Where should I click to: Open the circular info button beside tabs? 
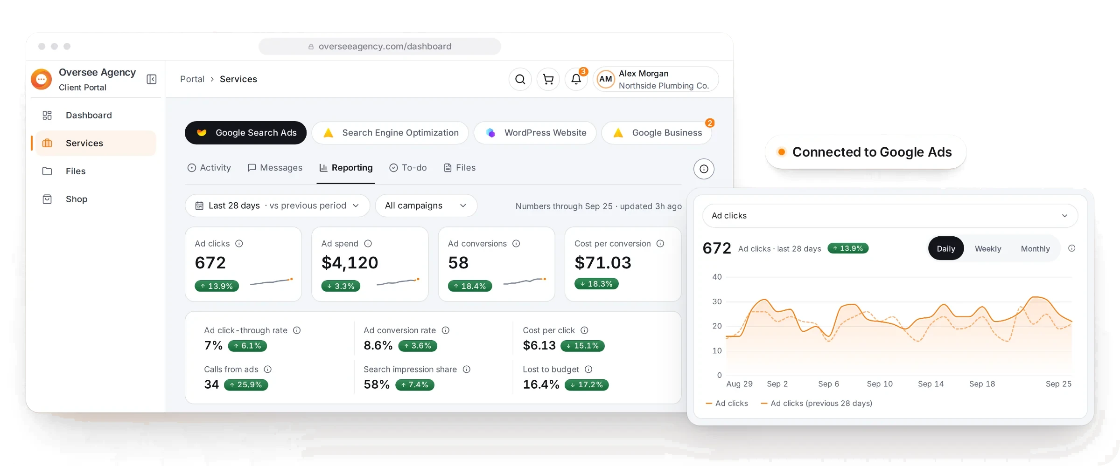click(704, 169)
